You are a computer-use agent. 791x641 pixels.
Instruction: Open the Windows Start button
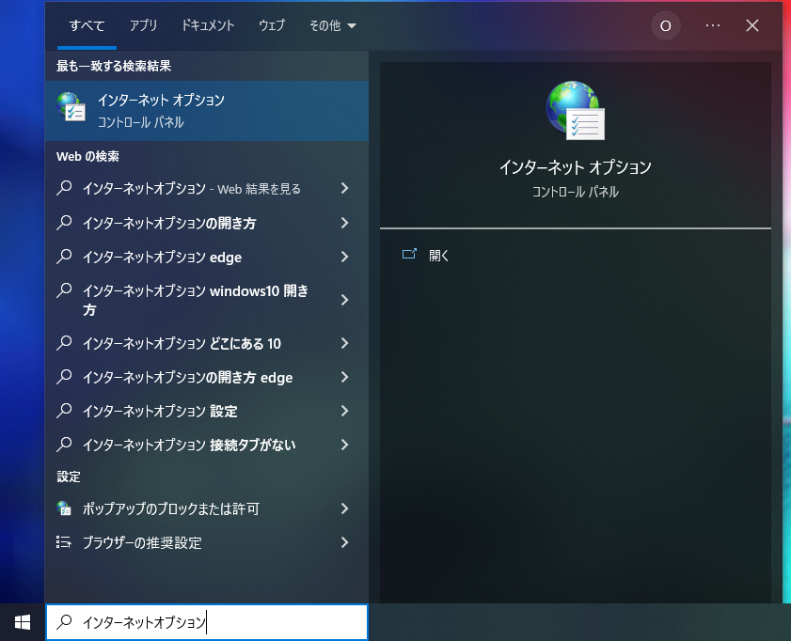[x=23, y=622]
